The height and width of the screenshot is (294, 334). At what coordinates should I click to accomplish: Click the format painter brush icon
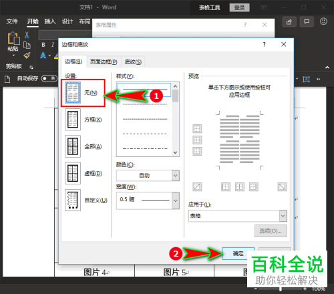tap(27, 55)
